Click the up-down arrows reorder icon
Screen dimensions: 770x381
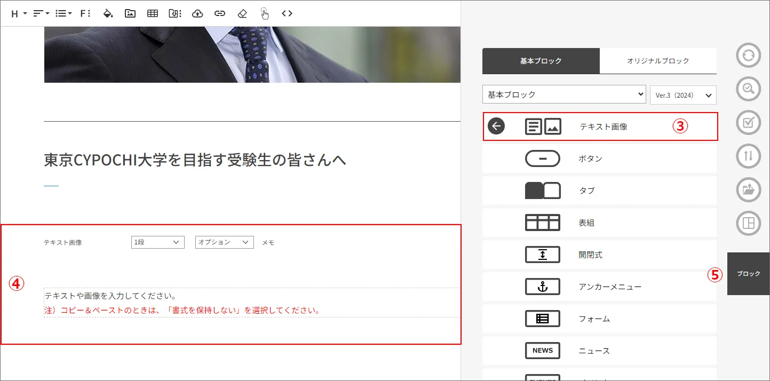point(748,156)
